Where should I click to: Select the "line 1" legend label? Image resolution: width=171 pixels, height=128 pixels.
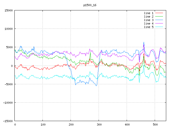[x=149, y=13]
